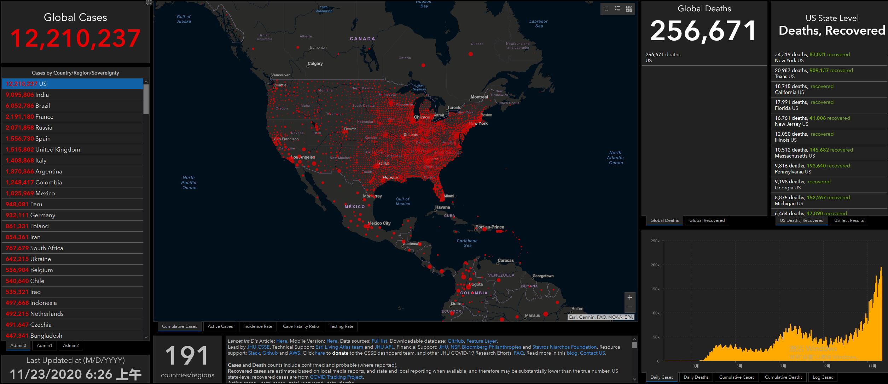This screenshot has height=384, width=888.
Task: Zoom in on the map with plus button
Action: (630, 297)
